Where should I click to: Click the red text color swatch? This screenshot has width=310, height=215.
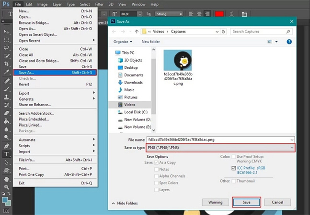pyautogui.click(x=219, y=14)
